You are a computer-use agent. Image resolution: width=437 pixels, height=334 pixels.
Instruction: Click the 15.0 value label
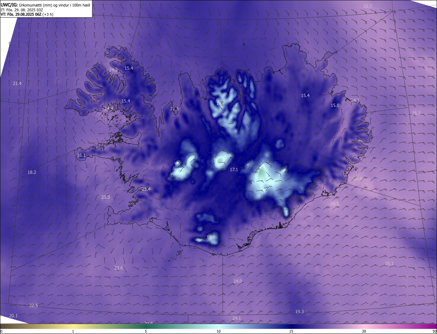pos(335,106)
